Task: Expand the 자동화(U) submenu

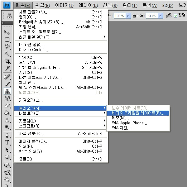Action: pos(61,121)
